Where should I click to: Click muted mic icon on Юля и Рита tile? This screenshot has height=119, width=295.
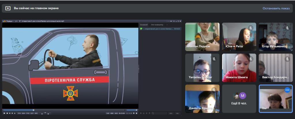[251, 28]
